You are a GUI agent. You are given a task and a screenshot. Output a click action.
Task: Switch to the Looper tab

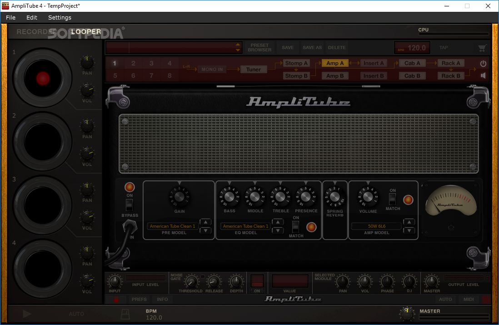coord(86,32)
